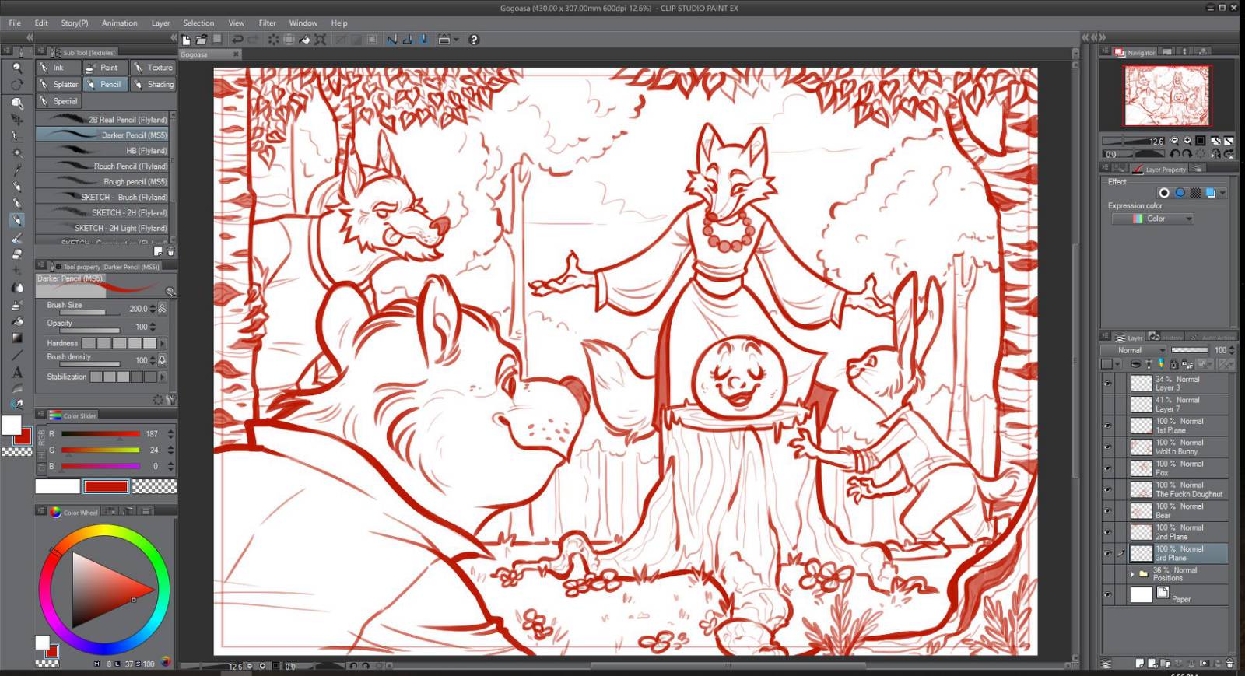Select the straight line Figure tool
Image resolution: width=1245 pixels, height=676 pixels.
[16, 356]
